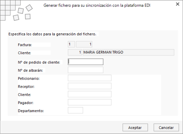Click the dialog title about plataforma EDI
The width and height of the screenshot is (183, 134).
tap(97, 5)
